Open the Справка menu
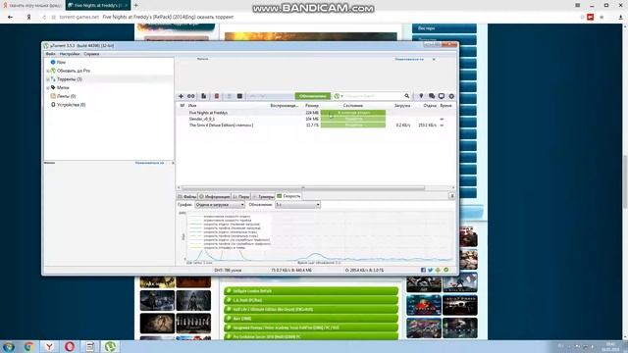 [91, 54]
